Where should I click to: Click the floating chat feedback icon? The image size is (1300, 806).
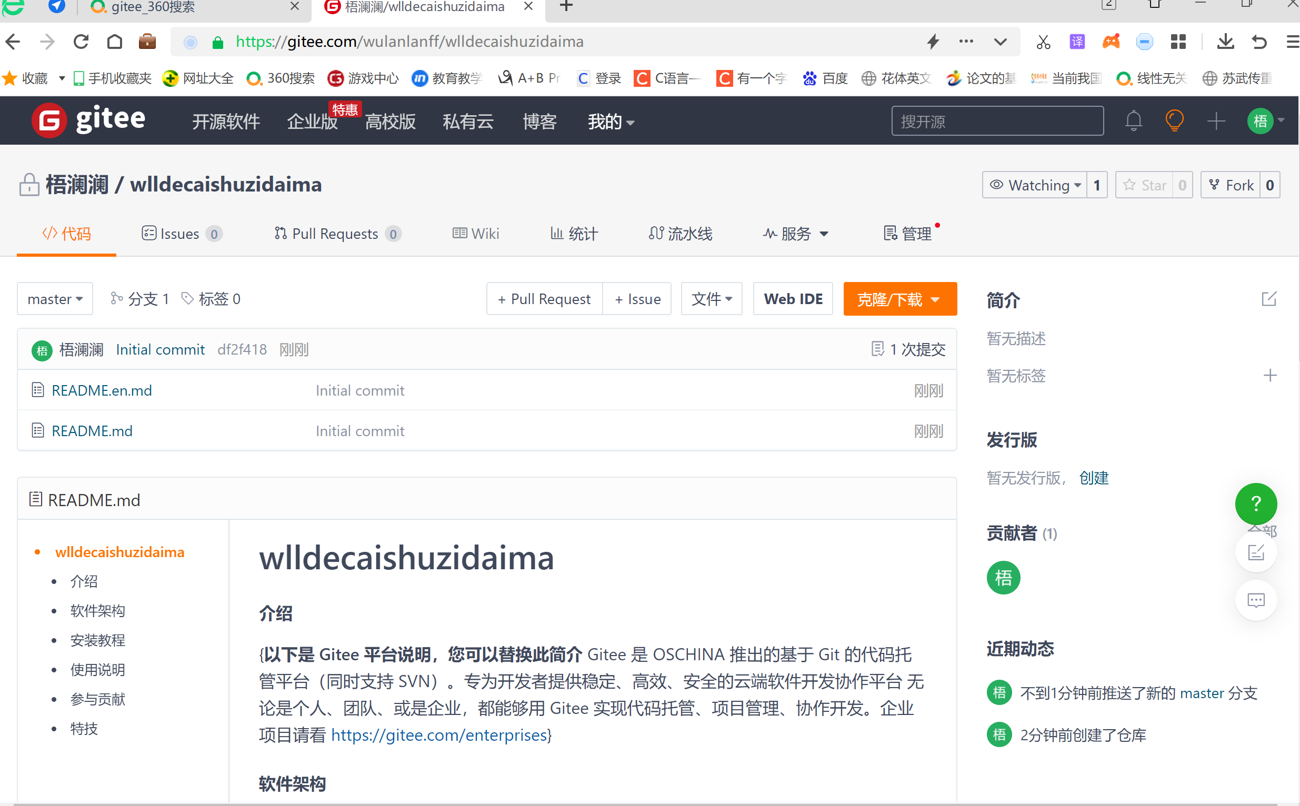(x=1255, y=601)
